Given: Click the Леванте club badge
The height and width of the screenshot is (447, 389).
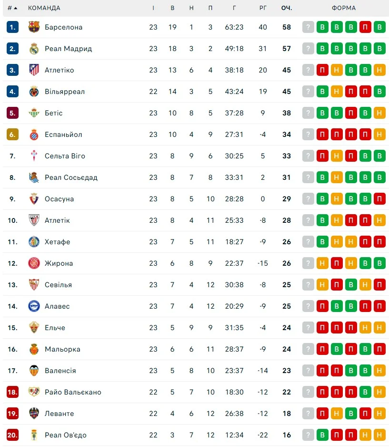Looking at the screenshot, I should pyautogui.click(x=34, y=414).
